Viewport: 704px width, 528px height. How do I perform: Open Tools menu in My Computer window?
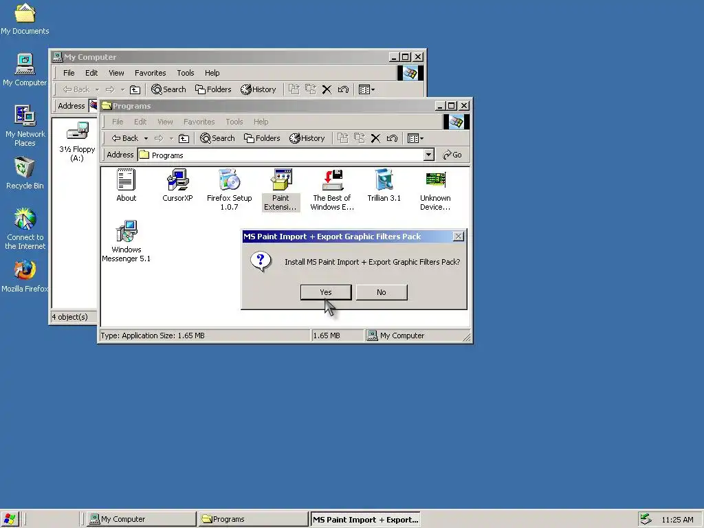tap(186, 73)
